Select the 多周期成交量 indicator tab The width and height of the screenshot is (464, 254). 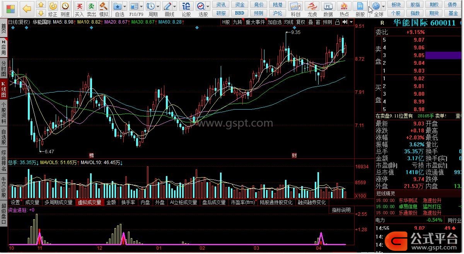[58, 202]
